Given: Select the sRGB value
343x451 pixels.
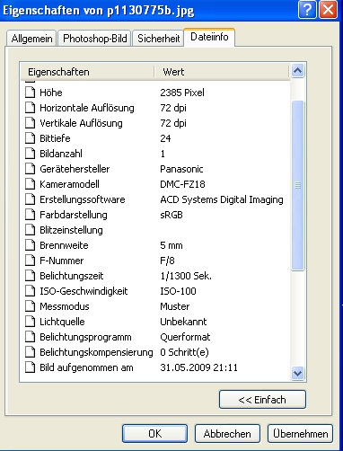Looking at the screenshot, I should (x=171, y=215).
